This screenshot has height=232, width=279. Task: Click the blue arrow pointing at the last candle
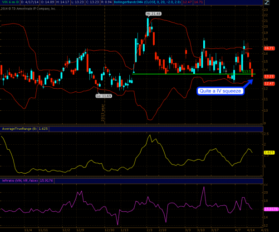click(x=246, y=83)
